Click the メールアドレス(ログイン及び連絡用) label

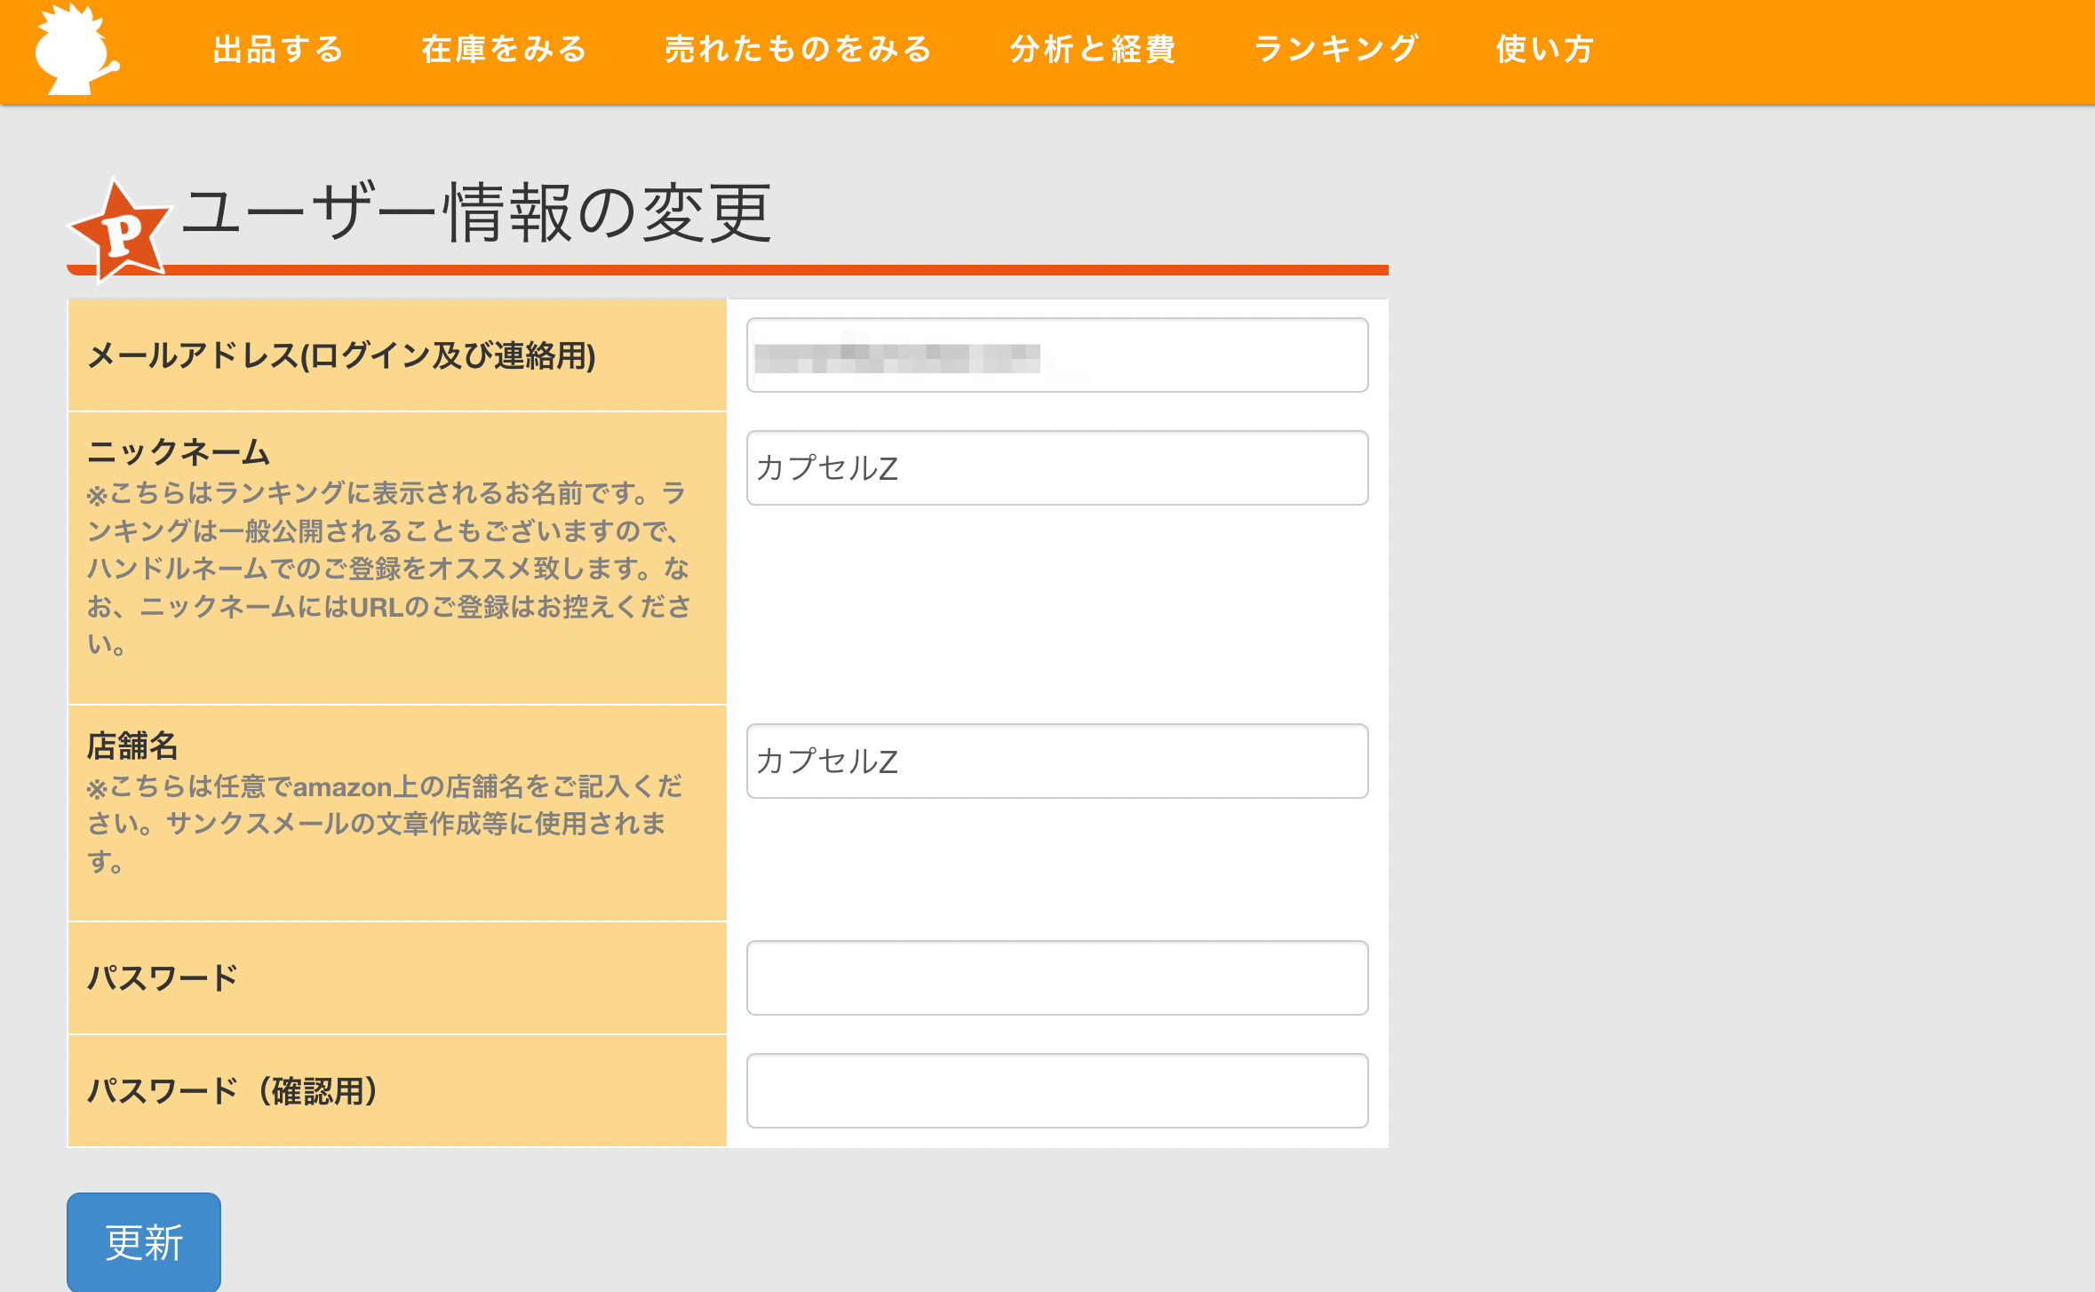click(x=342, y=355)
